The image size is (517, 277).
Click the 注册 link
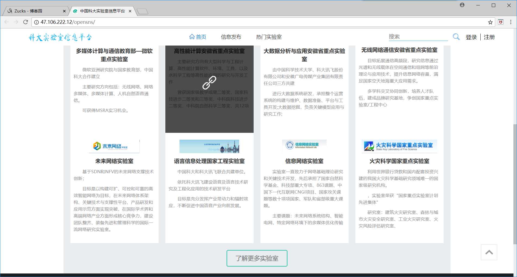point(489,37)
